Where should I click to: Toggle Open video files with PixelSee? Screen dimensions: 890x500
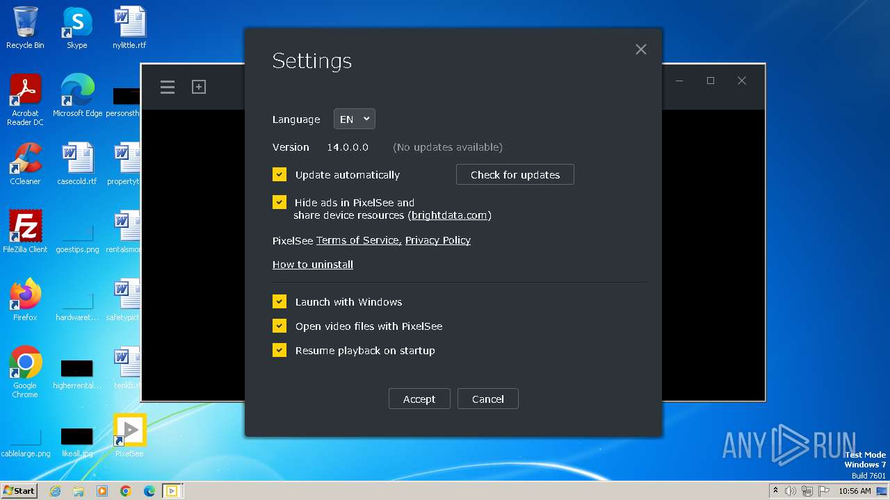tap(280, 326)
